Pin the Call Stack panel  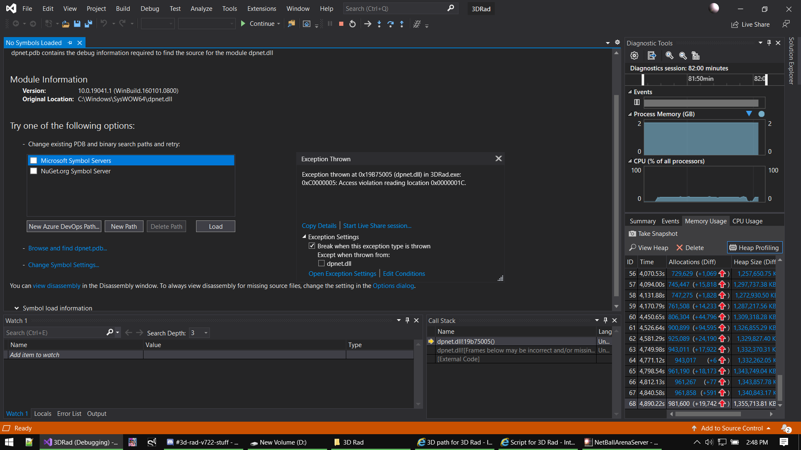605,320
